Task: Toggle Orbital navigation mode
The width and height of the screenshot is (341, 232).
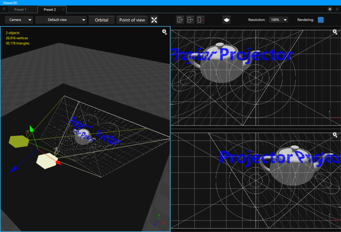Action: (102, 20)
